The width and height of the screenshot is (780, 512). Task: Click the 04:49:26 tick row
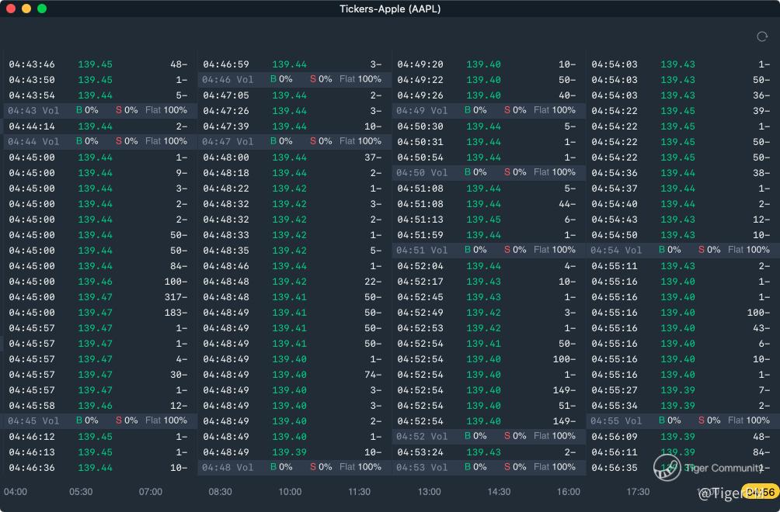[489, 95]
